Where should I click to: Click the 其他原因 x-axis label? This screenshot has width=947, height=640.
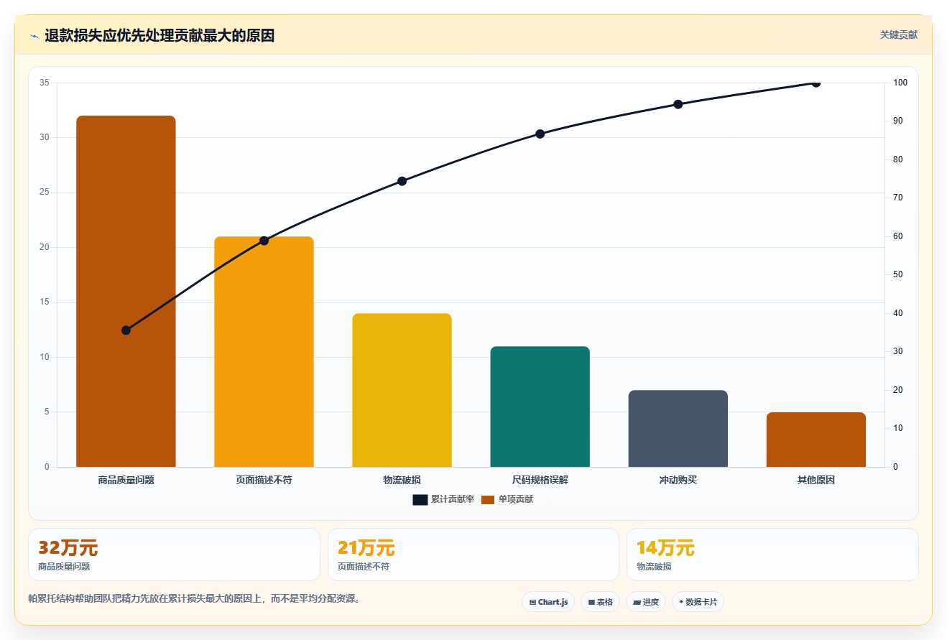816,480
